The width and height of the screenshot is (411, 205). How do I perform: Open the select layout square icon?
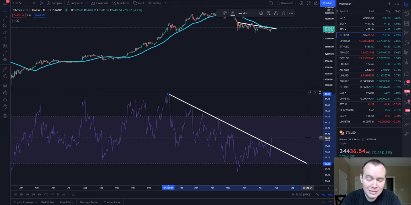[271, 3]
